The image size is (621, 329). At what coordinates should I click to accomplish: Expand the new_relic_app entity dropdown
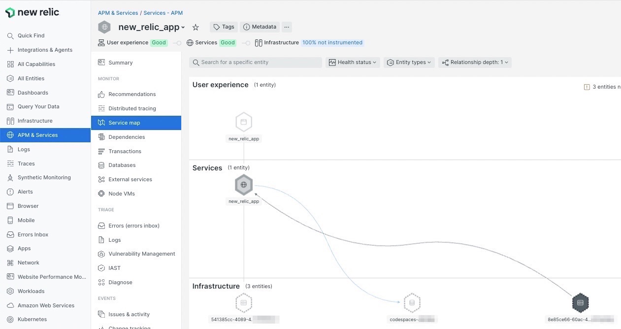tap(183, 28)
